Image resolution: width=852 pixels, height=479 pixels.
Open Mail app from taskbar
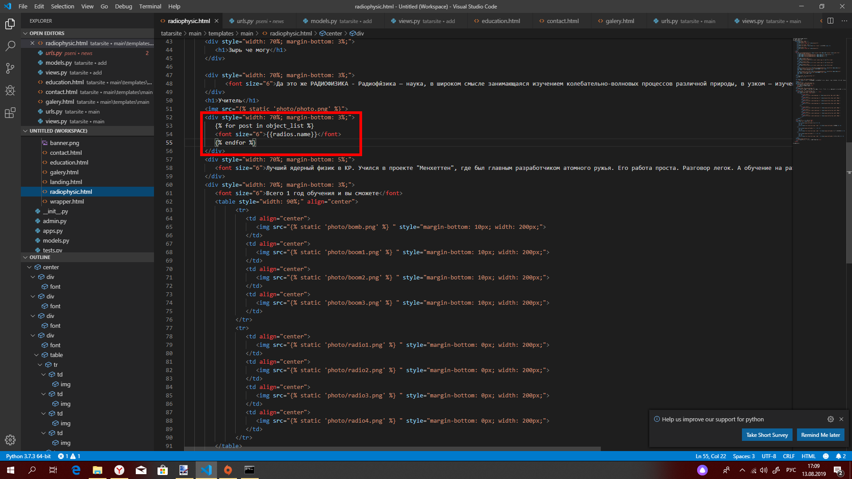coord(141,470)
